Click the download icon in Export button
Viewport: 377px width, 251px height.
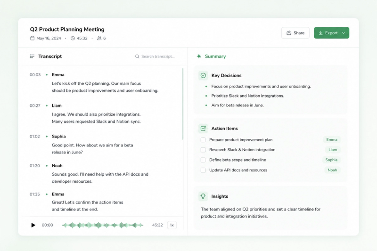click(x=320, y=33)
